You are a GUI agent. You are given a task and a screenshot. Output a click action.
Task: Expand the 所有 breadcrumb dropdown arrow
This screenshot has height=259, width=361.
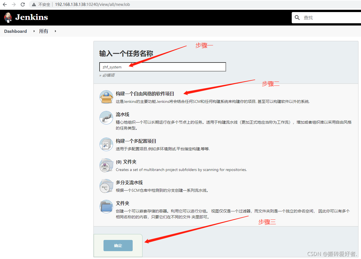point(56,31)
